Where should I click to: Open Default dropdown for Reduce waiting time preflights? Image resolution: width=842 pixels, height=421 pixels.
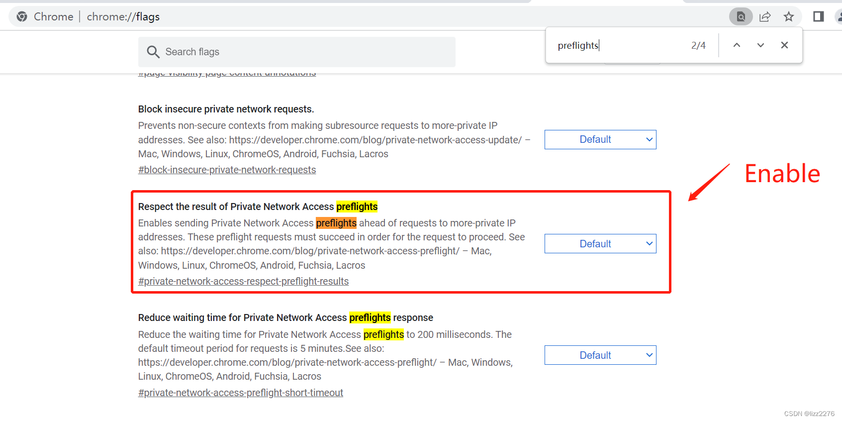pos(600,355)
